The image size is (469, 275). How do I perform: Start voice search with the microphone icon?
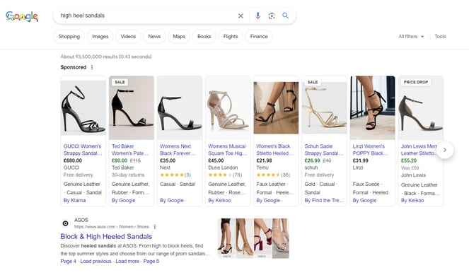[257, 16]
